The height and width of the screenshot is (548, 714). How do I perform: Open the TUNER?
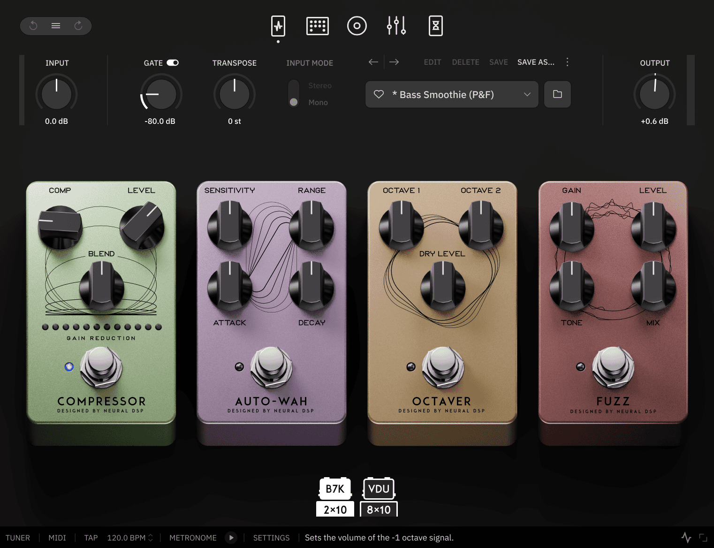click(18, 538)
